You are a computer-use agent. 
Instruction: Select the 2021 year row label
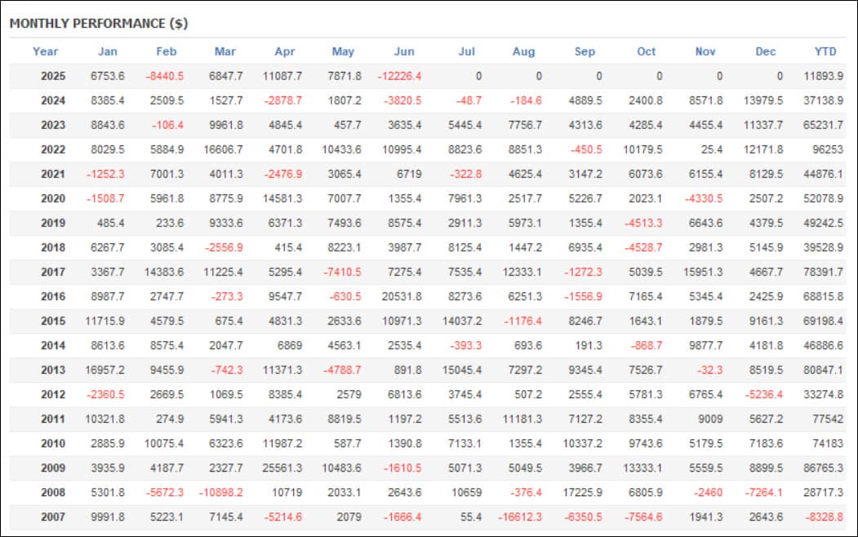coord(53,174)
